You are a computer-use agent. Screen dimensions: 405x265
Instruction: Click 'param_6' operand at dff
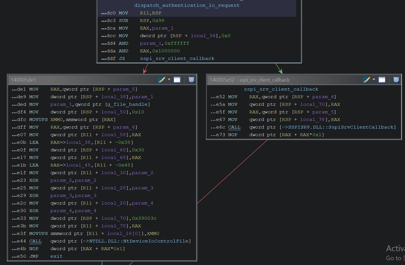124,127
